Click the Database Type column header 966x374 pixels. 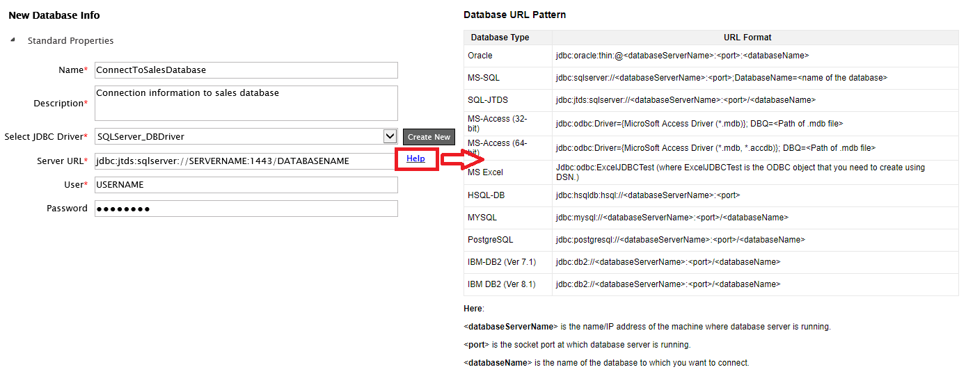pos(508,38)
